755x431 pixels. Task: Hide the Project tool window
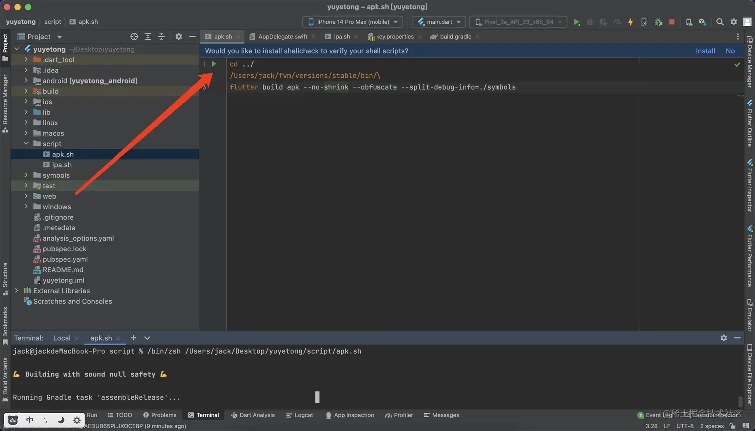click(x=192, y=37)
